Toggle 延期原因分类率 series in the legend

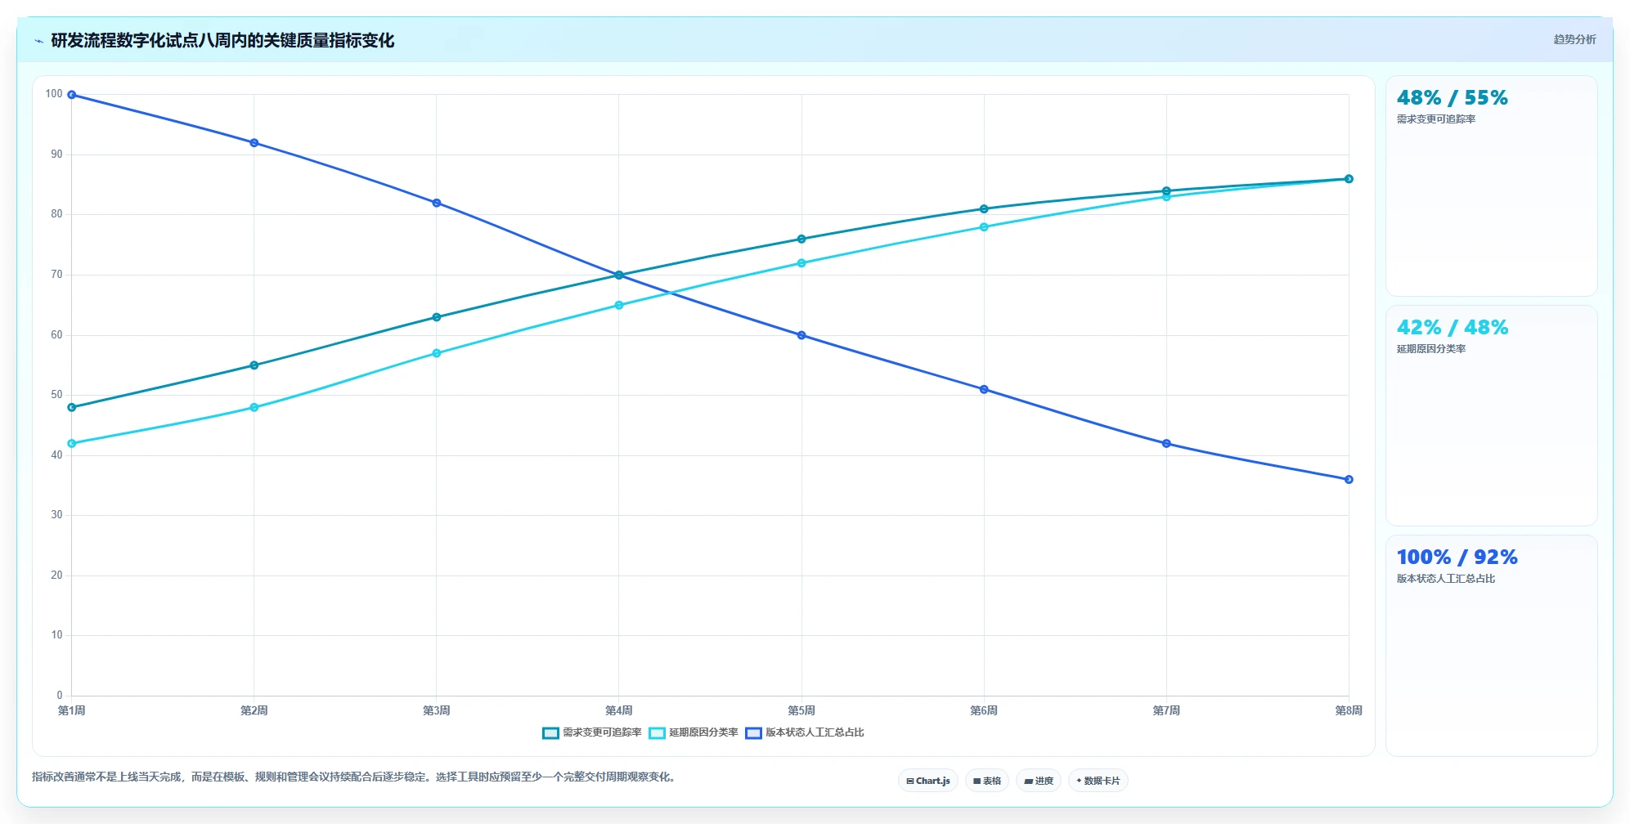tap(694, 732)
